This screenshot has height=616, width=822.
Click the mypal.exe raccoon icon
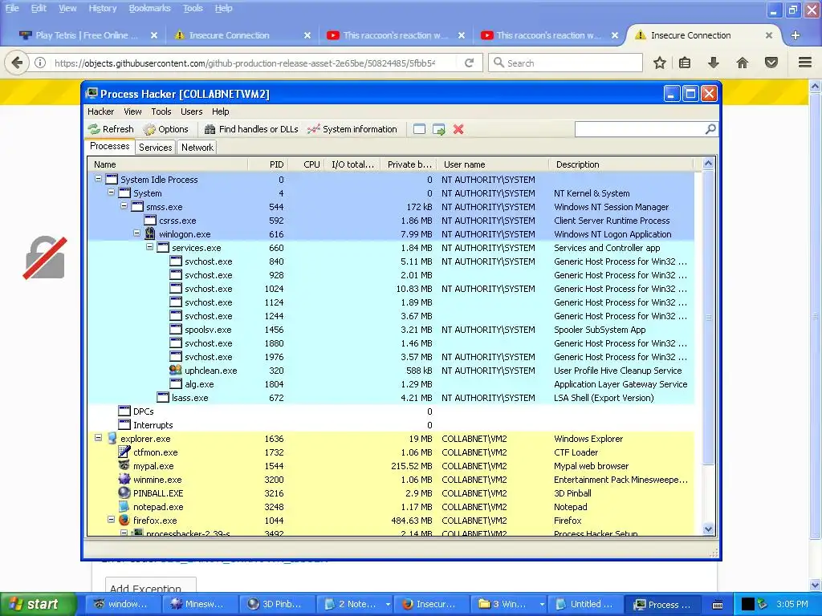[124, 465]
